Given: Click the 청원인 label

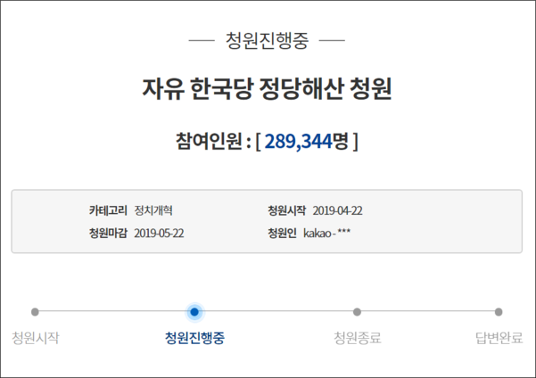Looking at the screenshot, I should 282,233.
